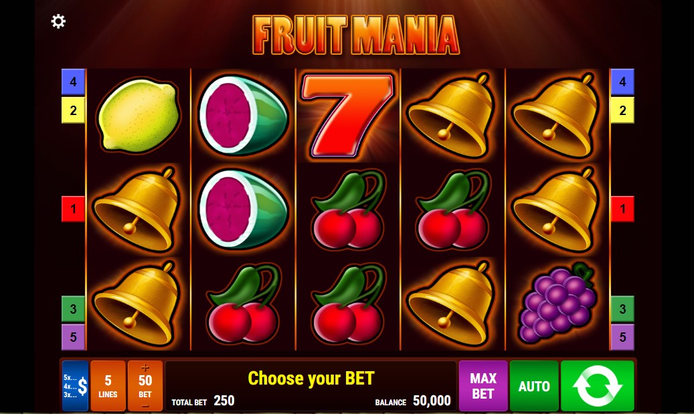Select the red line 1 marker on the left
This screenshot has height=414, width=694.
tap(73, 209)
